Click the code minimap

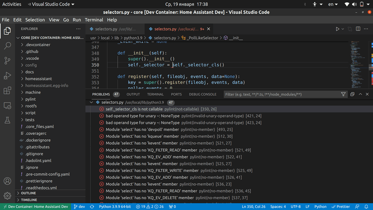pyautogui.click(x=358, y=65)
